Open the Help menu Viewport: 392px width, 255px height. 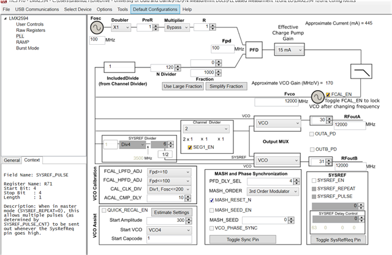pos(187,9)
